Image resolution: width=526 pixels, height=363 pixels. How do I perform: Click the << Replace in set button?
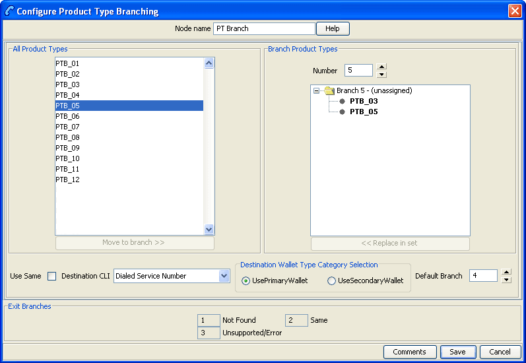coord(390,244)
